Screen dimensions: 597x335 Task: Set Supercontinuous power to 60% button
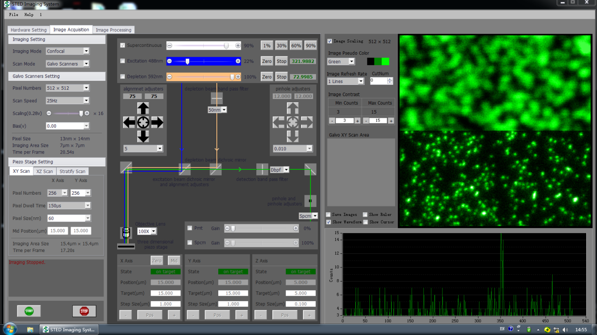[296, 46]
